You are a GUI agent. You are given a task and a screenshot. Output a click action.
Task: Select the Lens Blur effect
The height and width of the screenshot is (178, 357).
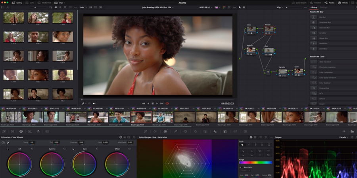(x=333, y=33)
